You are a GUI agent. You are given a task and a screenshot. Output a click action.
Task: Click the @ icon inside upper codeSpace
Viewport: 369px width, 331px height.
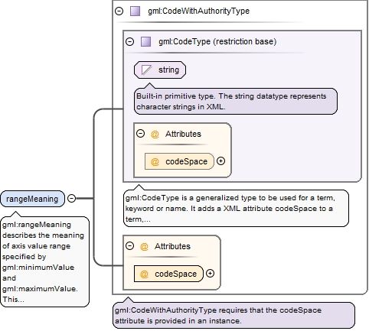(155, 161)
